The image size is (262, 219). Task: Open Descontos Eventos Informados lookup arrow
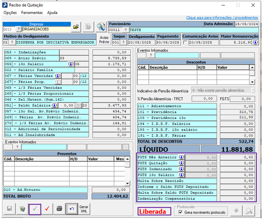151,55
